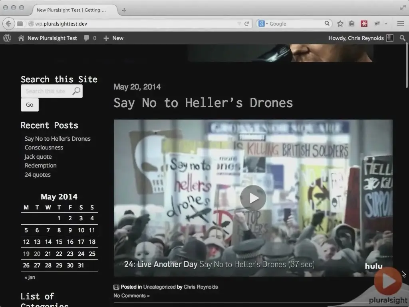Select the New Pluralsight Test browser tab

pos(75,10)
